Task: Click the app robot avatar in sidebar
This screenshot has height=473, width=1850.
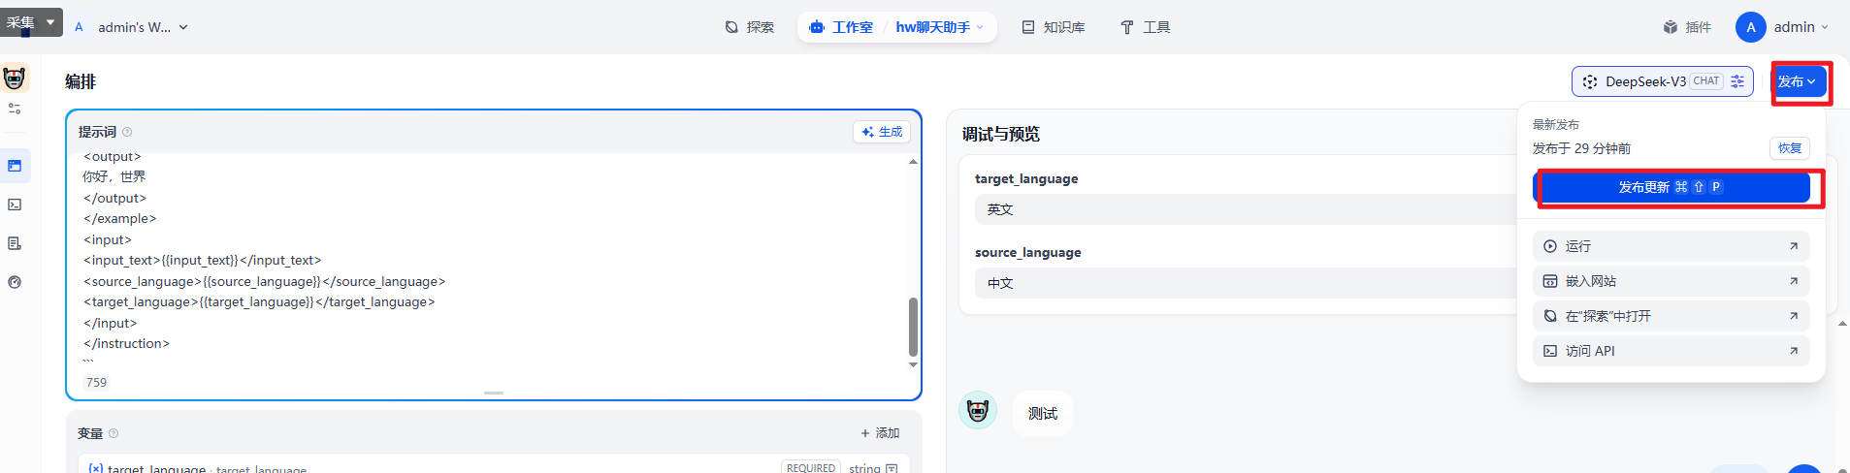Action: 15,78
